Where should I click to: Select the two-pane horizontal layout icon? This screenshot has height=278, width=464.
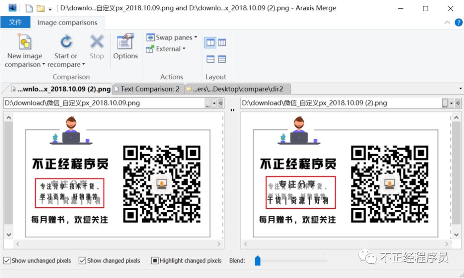point(211,59)
